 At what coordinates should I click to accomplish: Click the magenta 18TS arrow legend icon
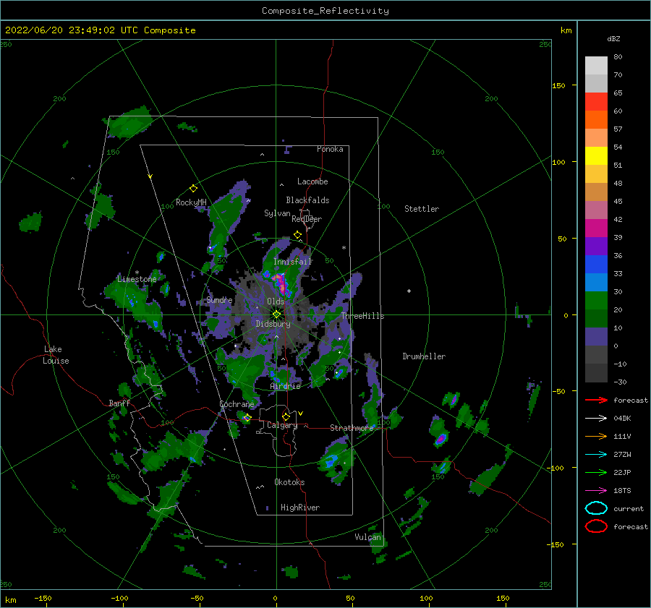click(x=596, y=490)
